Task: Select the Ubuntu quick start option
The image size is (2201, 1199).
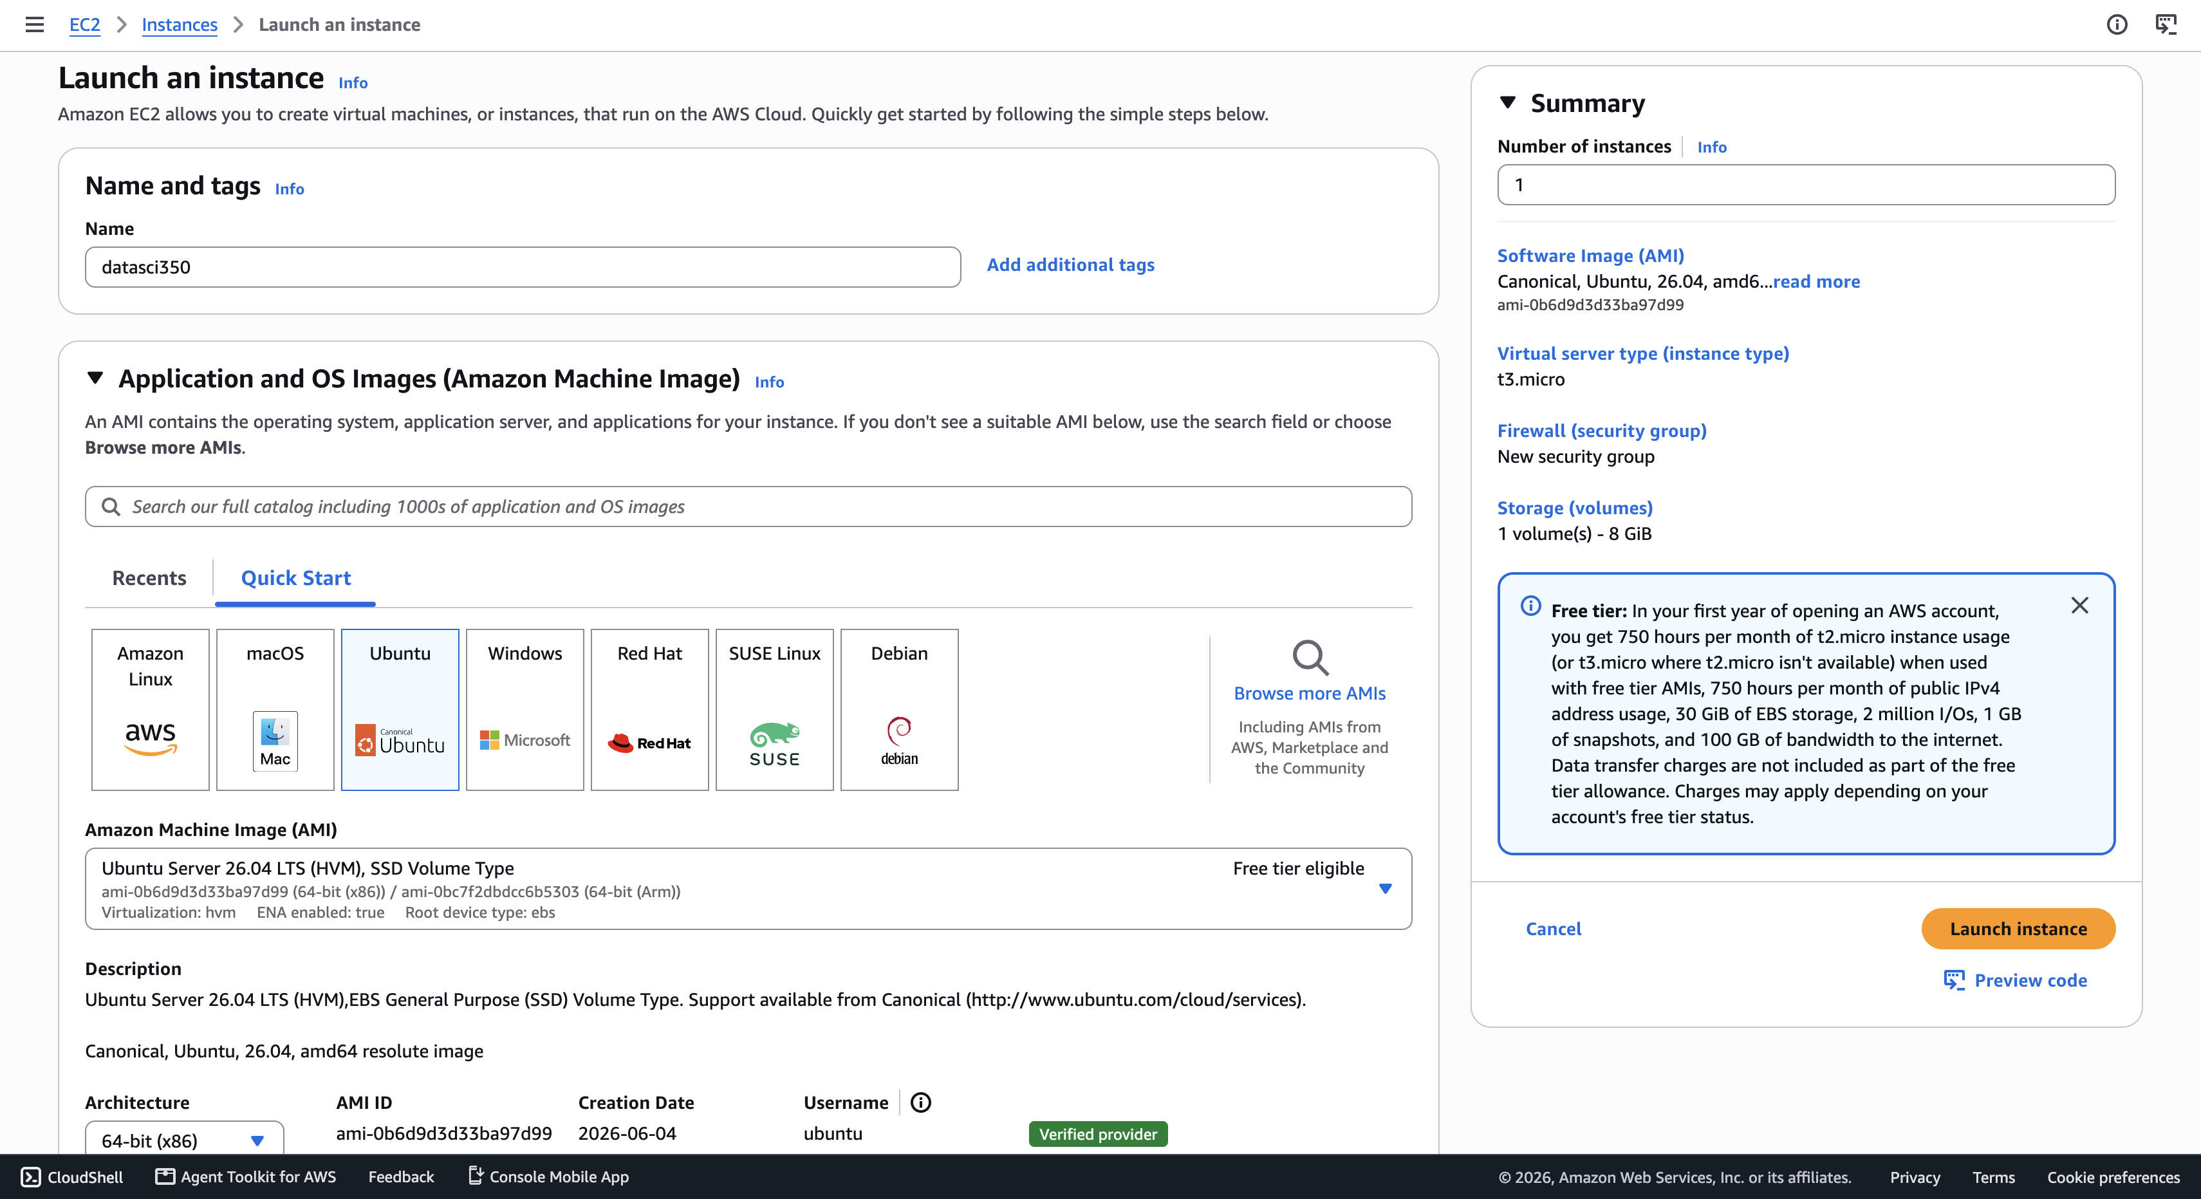Action: [x=400, y=709]
